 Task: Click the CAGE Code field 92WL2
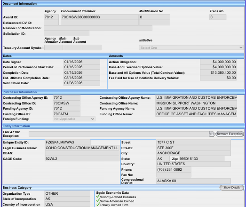coord(82,159)
